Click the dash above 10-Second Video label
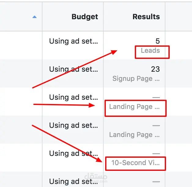Viewport: 192px width, 187px height. pyautogui.click(x=156, y=154)
